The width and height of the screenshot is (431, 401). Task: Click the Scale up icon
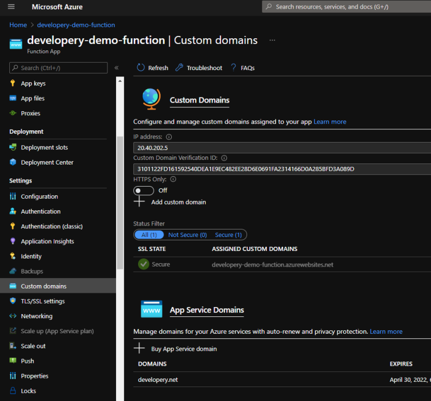13,331
